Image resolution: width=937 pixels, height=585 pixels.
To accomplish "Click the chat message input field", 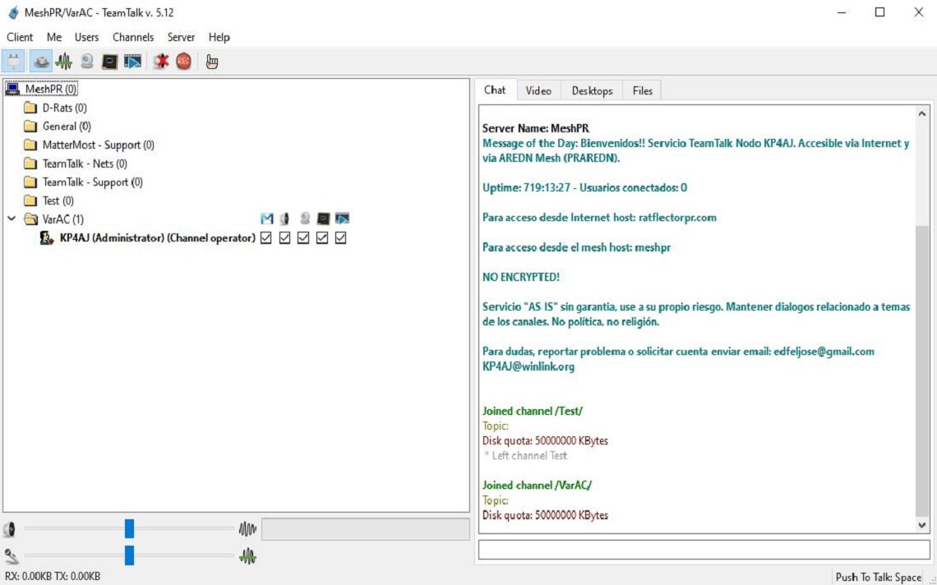I will click(704, 550).
